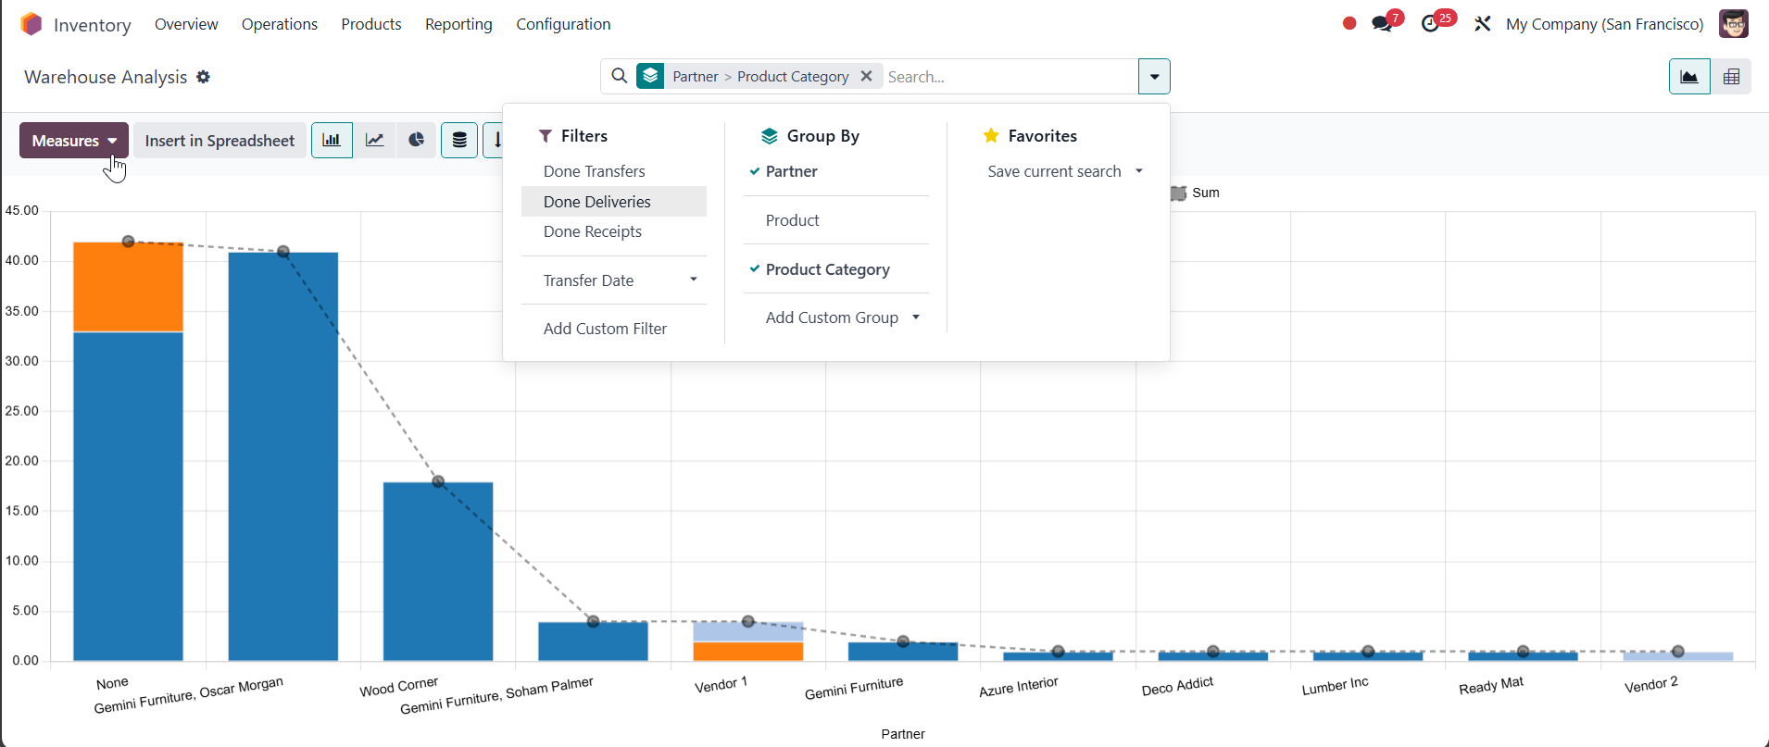
Task: Switch company My Company (San Francisco)
Action: [1604, 24]
